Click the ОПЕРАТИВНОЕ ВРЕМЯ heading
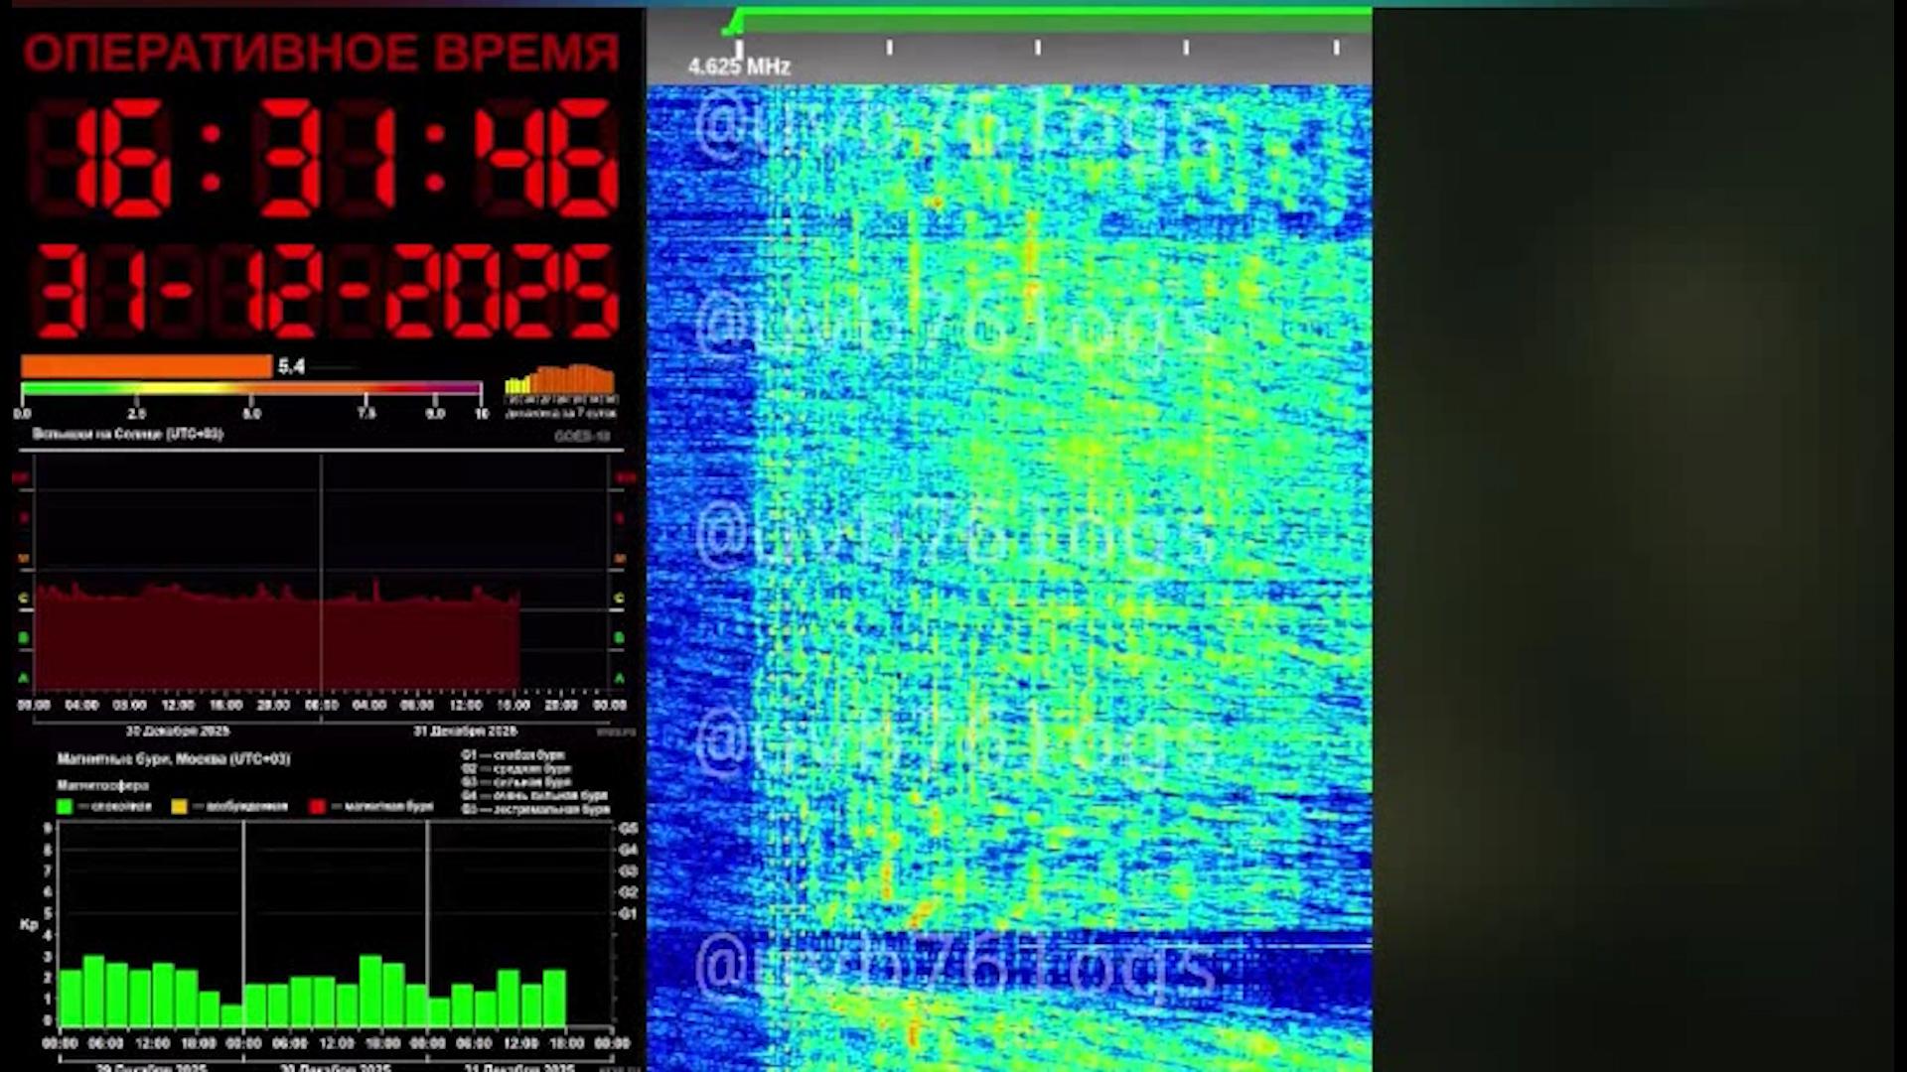Image resolution: width=1907 pixels, height=1072 pixels. [321, 54]
